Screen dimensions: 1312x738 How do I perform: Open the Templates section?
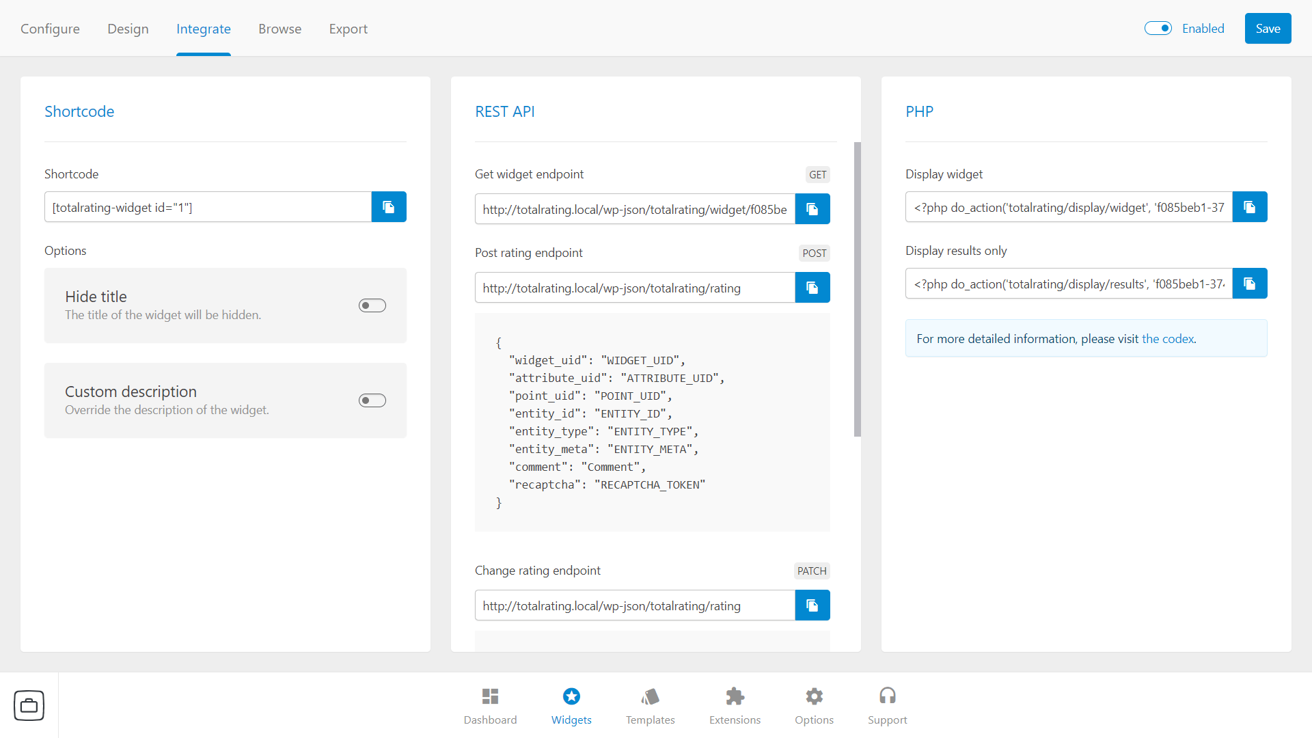650,706
